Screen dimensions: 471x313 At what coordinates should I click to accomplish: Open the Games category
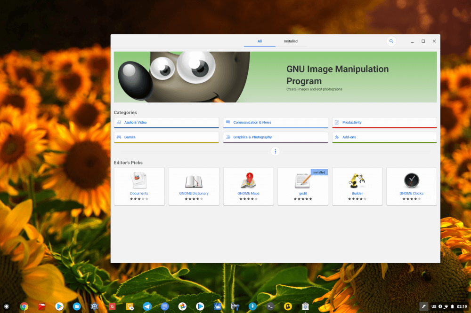tap(166, 137)
